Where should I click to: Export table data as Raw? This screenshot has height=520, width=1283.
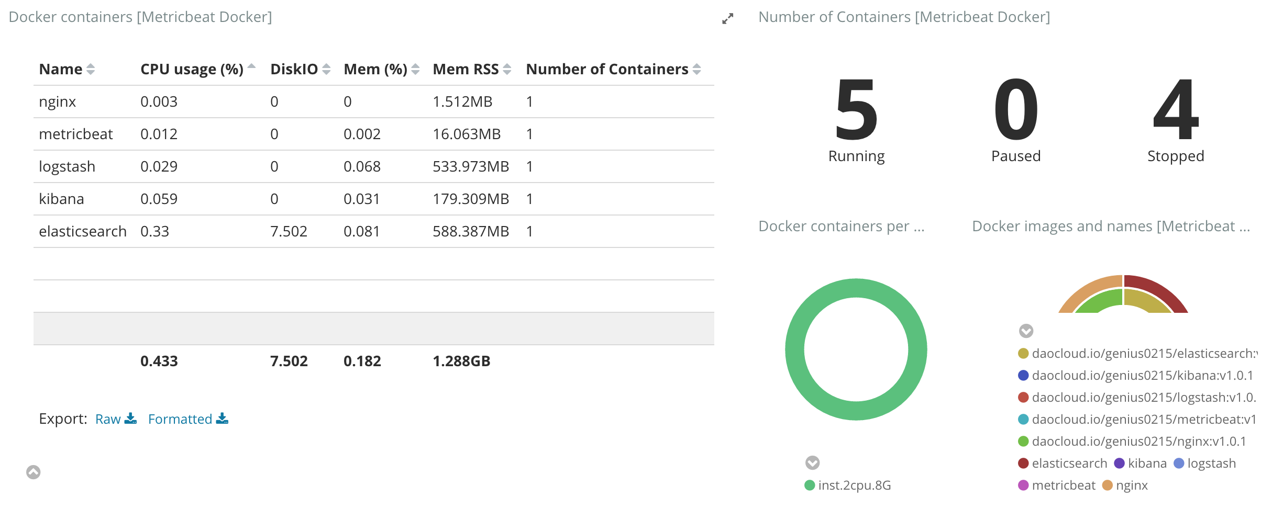(108, 419)
